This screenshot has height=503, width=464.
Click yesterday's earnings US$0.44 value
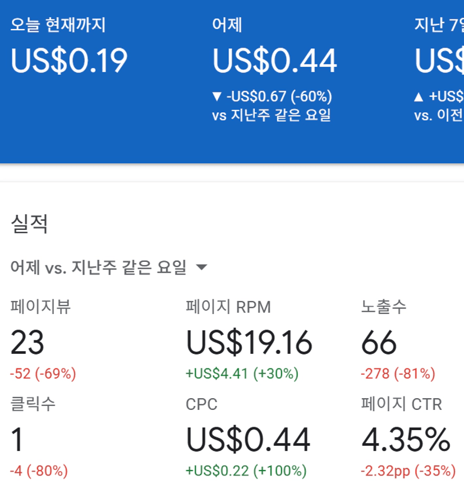274,61
